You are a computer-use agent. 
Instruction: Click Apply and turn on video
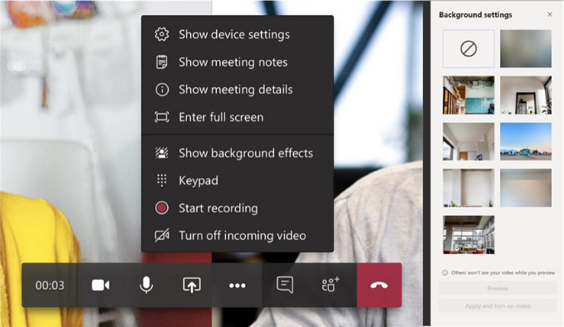click(x=498, y=305)
